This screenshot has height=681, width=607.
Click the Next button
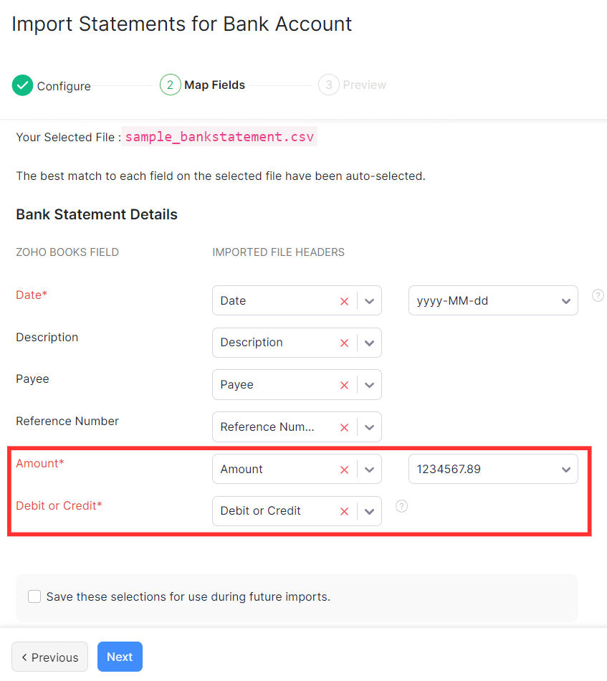click(120, 657)
